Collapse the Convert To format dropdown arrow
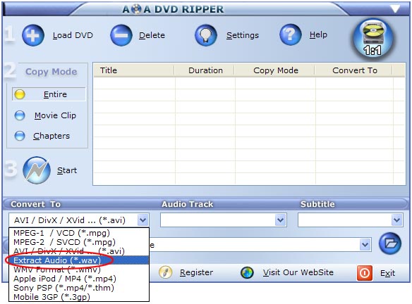Viewport: 412px width, 304px height. point(143,220)
